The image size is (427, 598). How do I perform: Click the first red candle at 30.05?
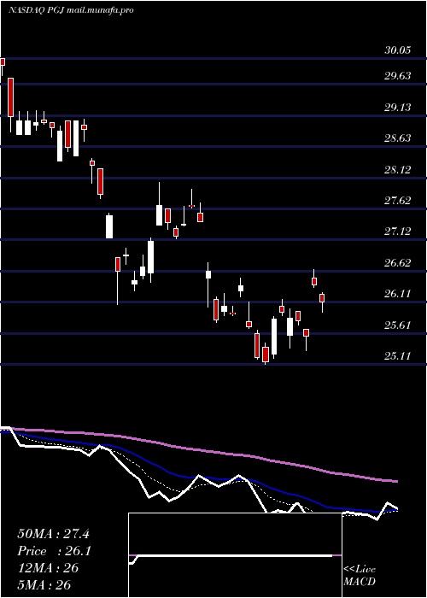(3, 62)
